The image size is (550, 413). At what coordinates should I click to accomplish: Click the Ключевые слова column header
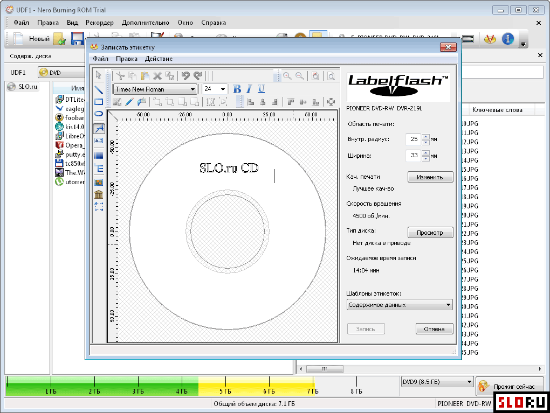pos(497,110)
